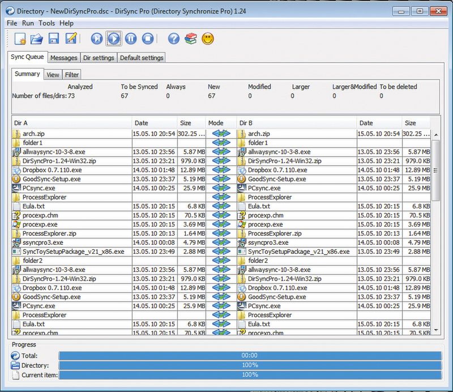Open the Dir settings tab
This screenshot has height=392, width=453.
[x=99, y=58]
